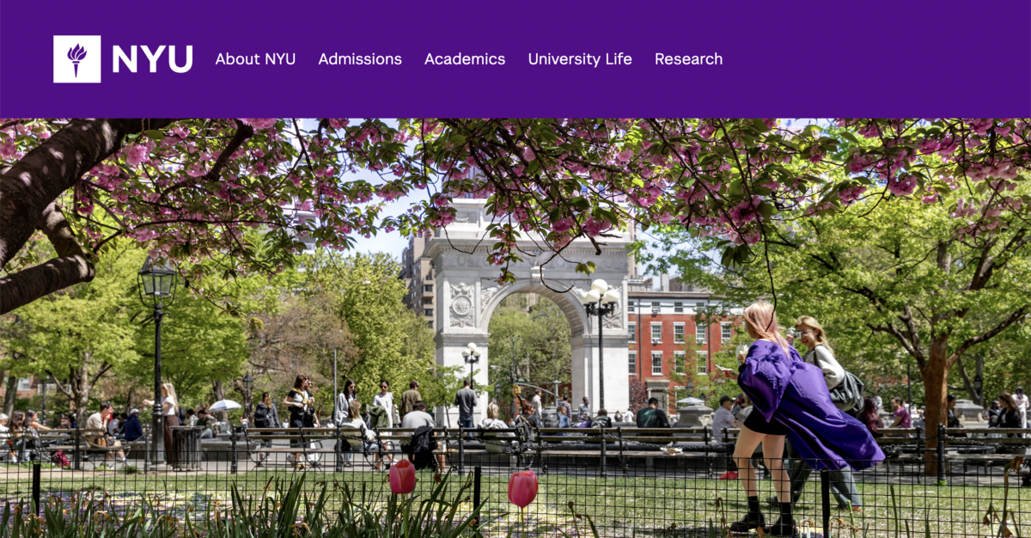Screen dimensions: 1031x538
Task: Open the Research navigation link
Action: click(x=688, y=59)
